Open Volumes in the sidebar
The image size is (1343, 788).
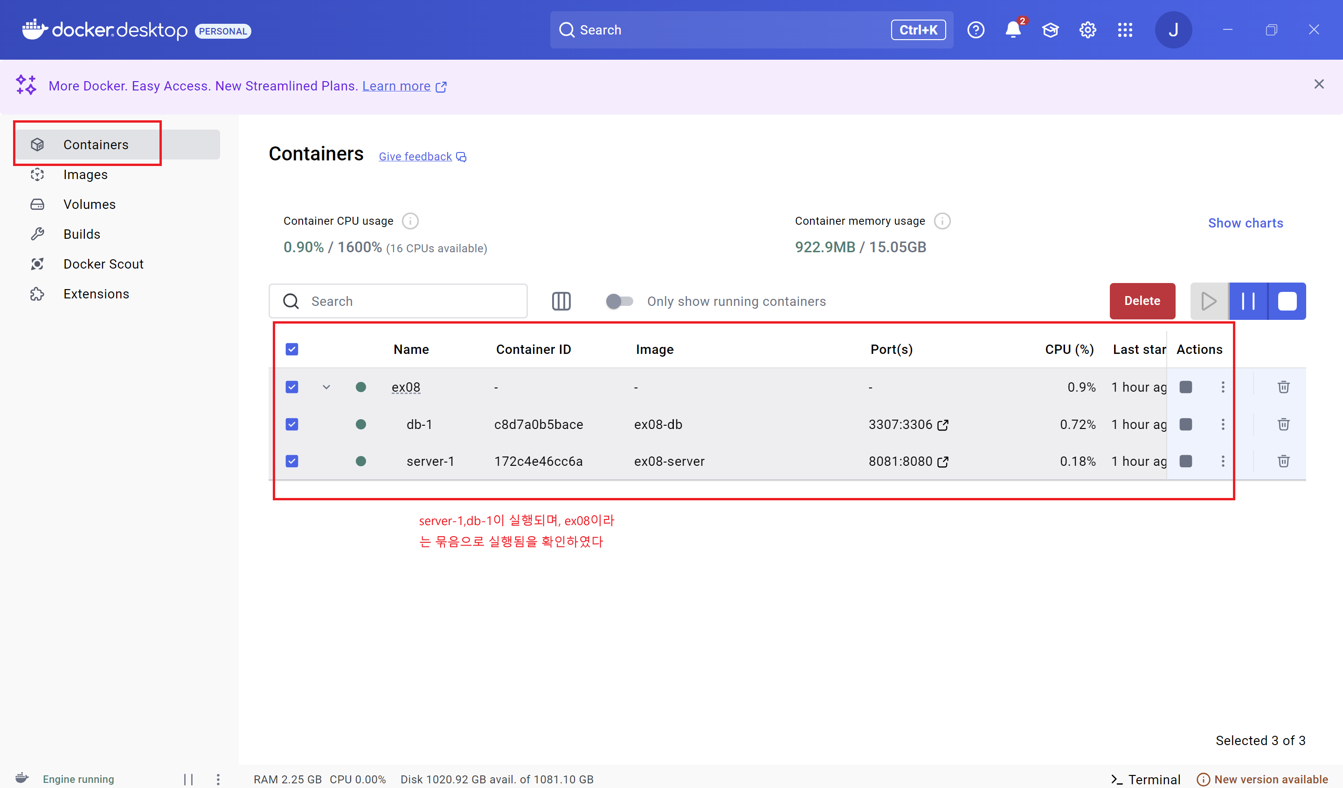[x=89, y=204]
